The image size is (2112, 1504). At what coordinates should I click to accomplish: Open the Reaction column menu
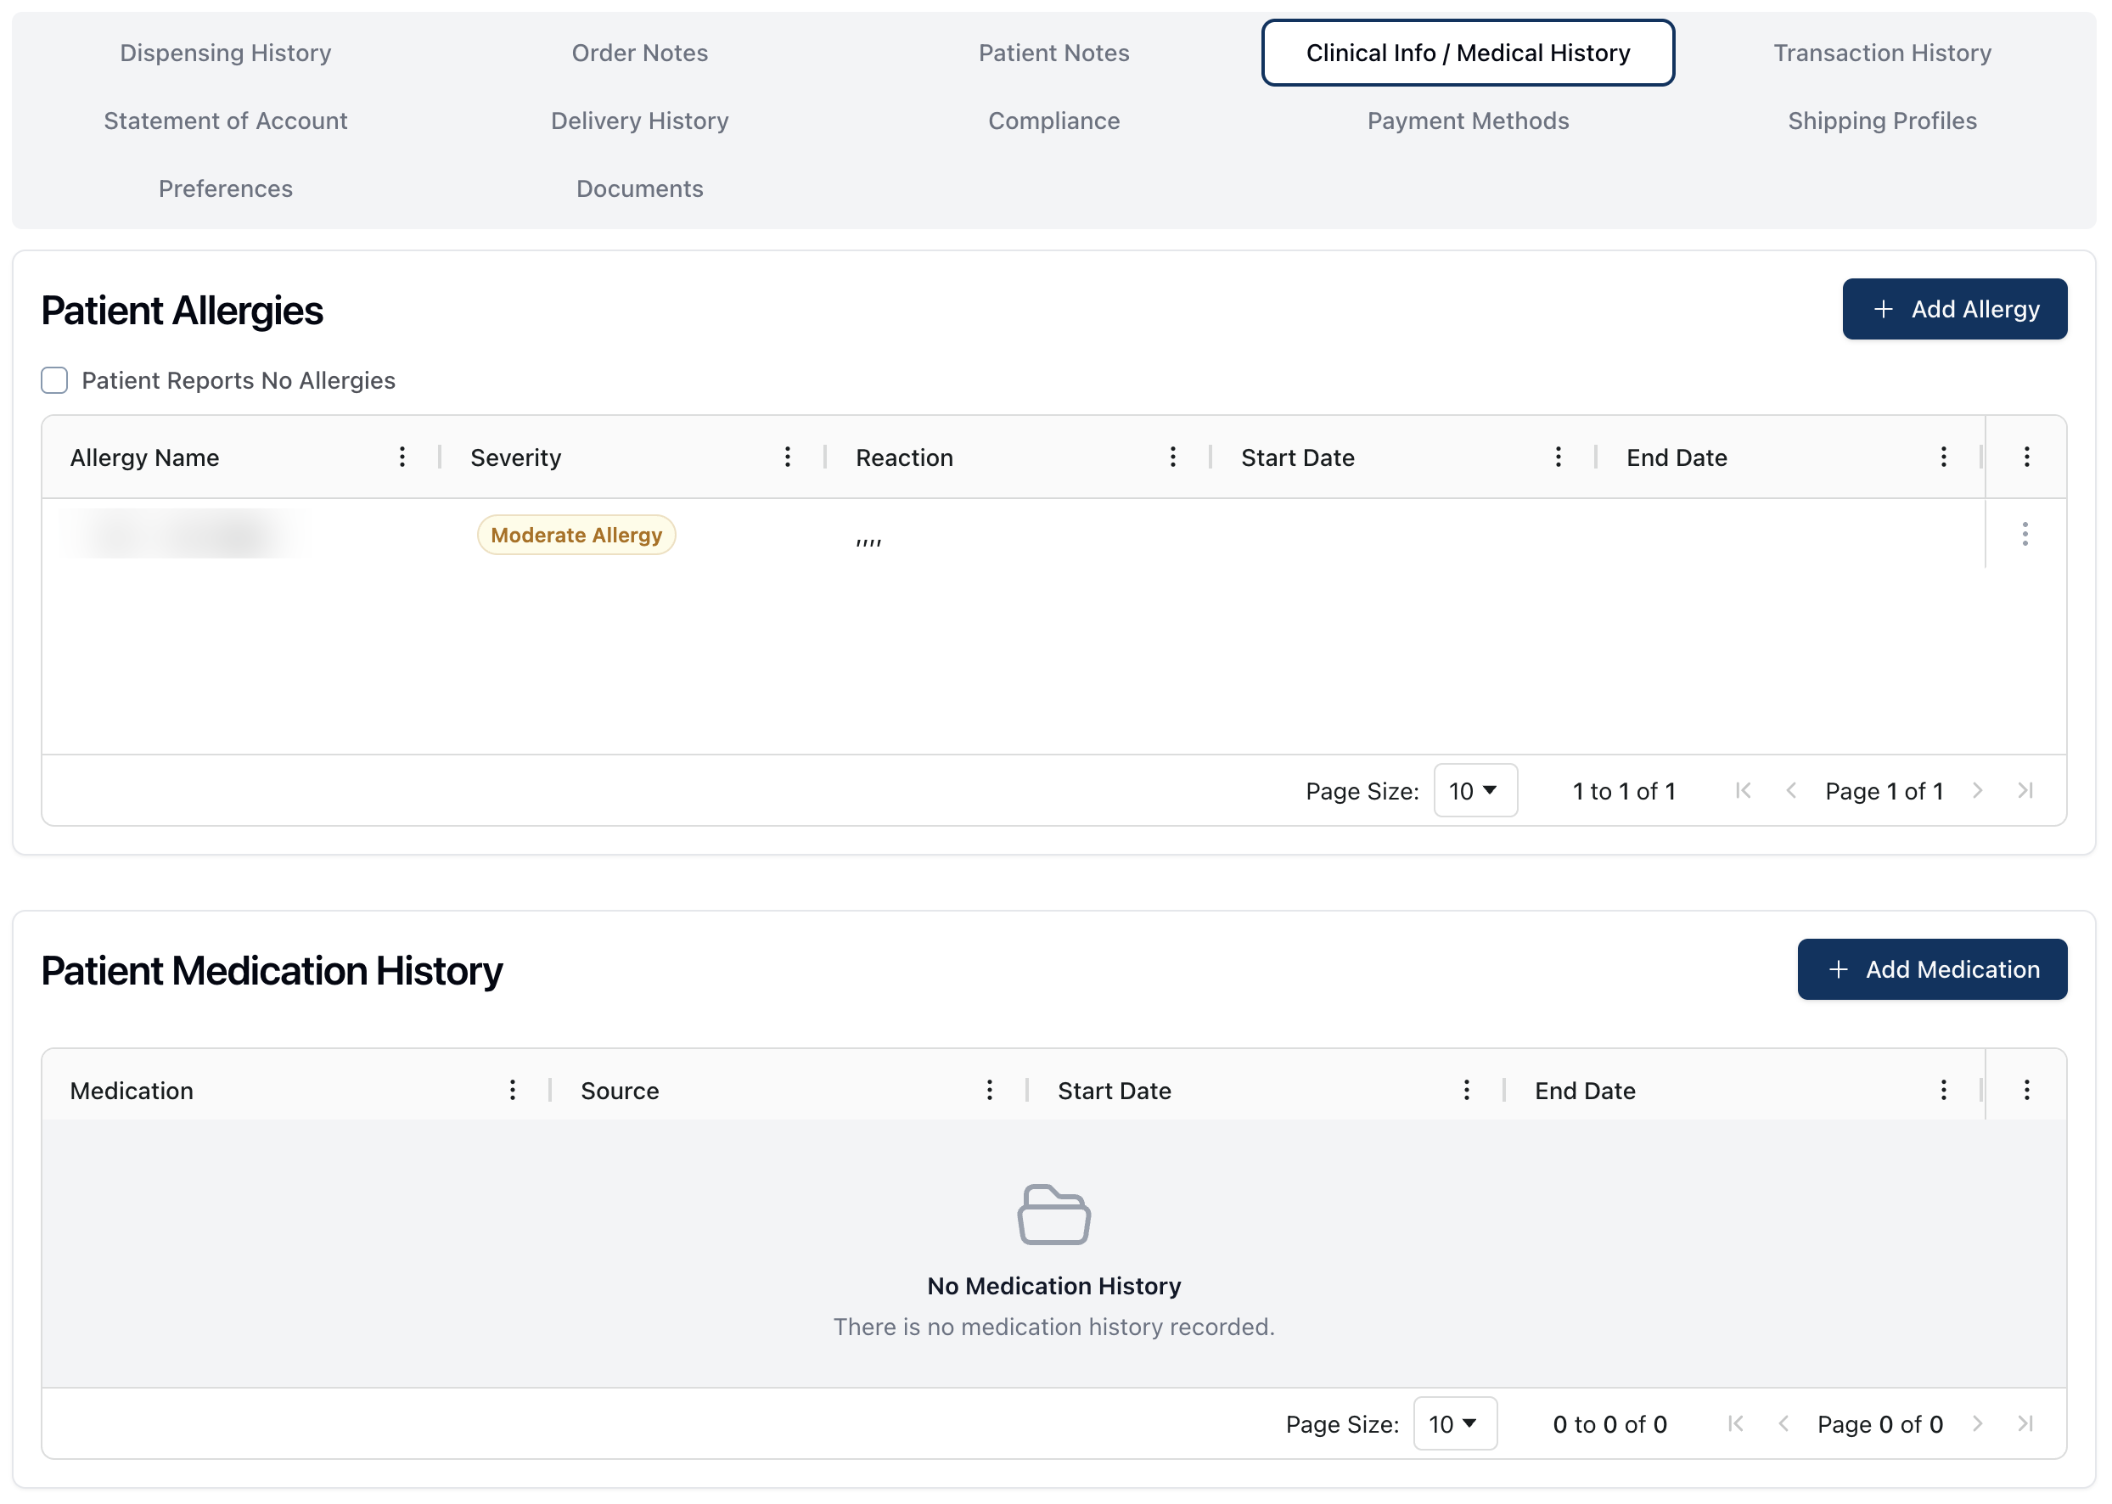point(1172,457)
